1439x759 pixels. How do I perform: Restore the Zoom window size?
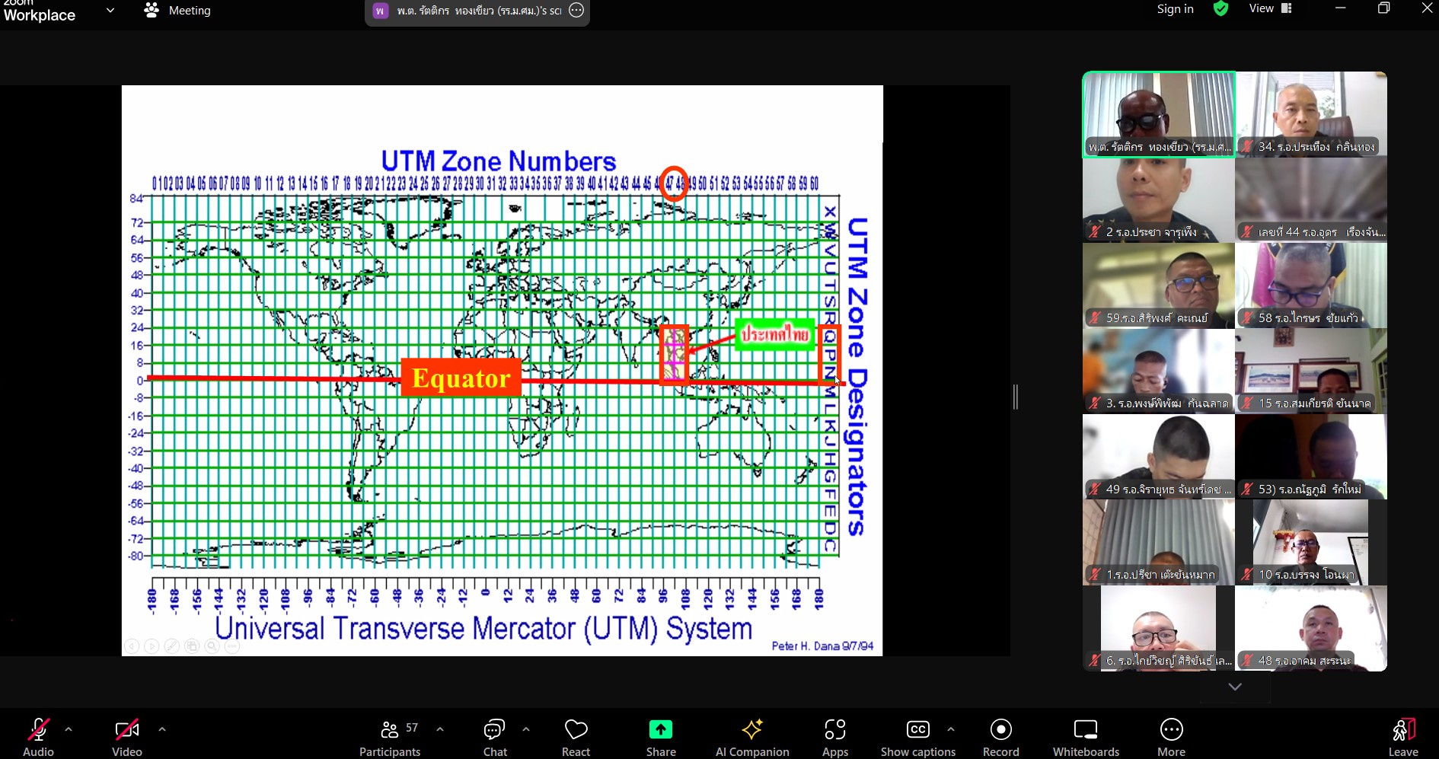point(1384,8)
